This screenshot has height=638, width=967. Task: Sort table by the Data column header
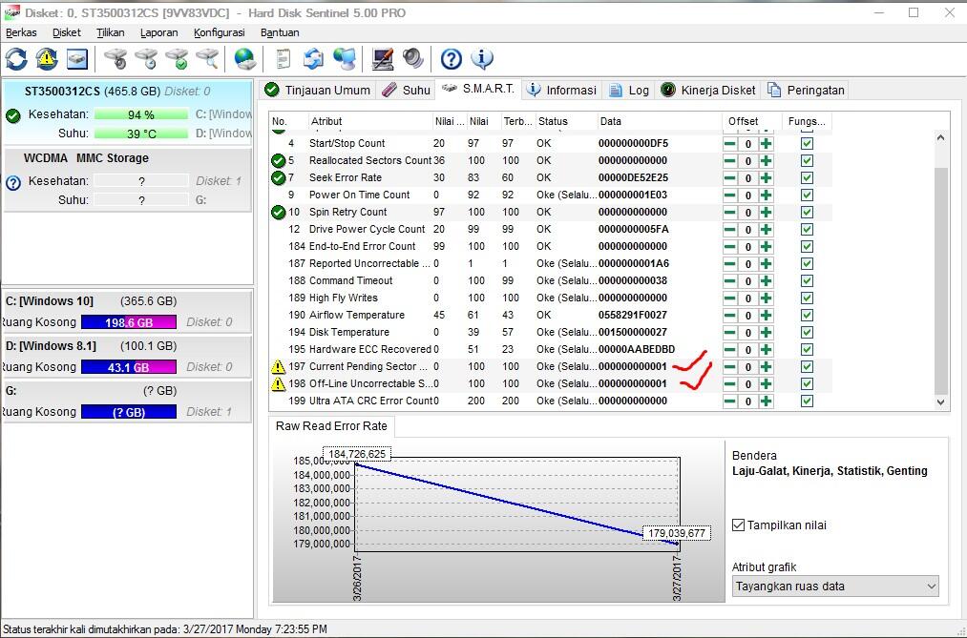(660, 121)
